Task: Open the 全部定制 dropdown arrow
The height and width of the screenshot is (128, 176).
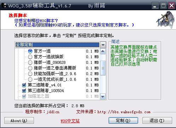Action: point(103,45)
